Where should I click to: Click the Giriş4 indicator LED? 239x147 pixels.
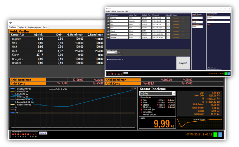click(x=168, y=107)
